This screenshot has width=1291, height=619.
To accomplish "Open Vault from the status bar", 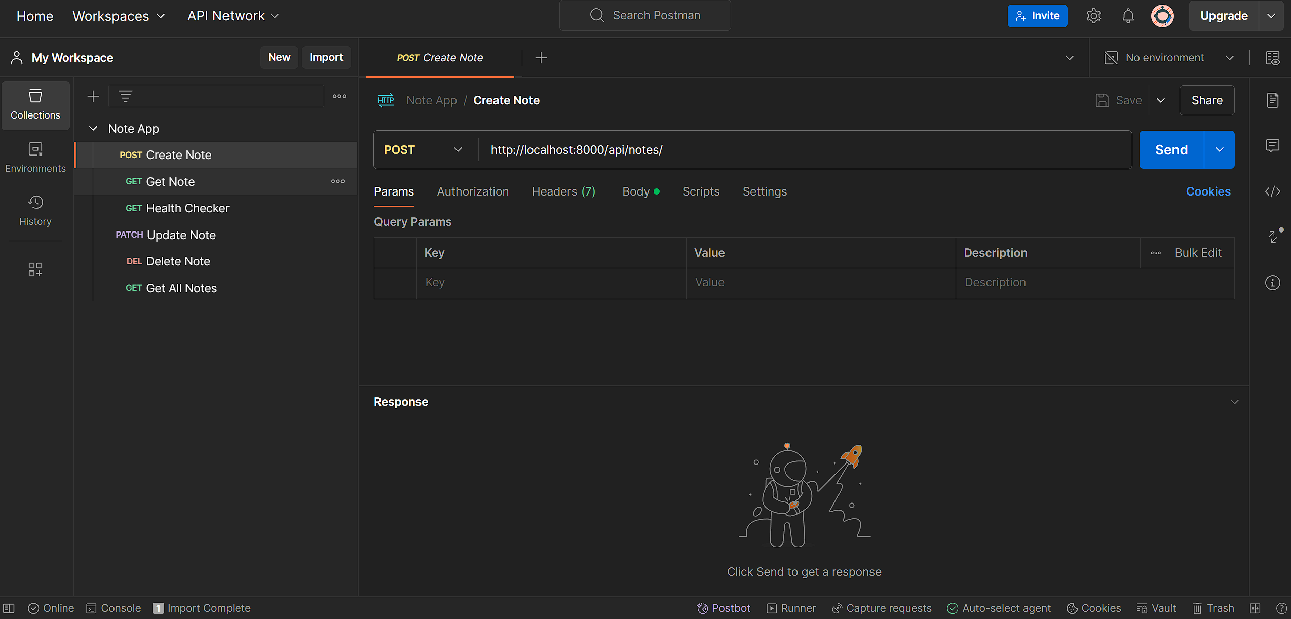I will click(x=1156, y=608).
